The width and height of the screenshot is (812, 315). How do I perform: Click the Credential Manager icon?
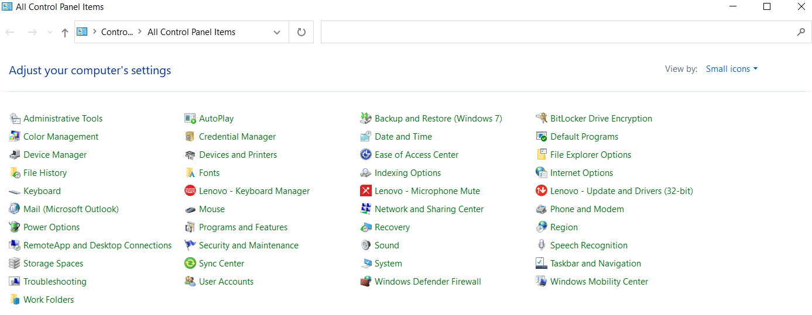pyautogui.click(x=190, y=137)
